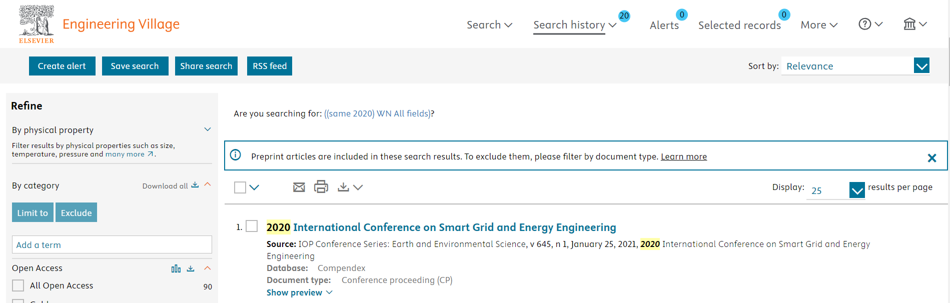Image resolution: width=950 pixels, height=303 pixels.
Task: Collapse the Open Access facet
Action: [x=208, y=268]
